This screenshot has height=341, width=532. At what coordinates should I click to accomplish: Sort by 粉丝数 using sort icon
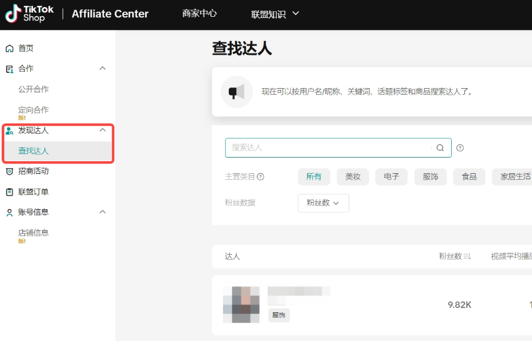467,256
